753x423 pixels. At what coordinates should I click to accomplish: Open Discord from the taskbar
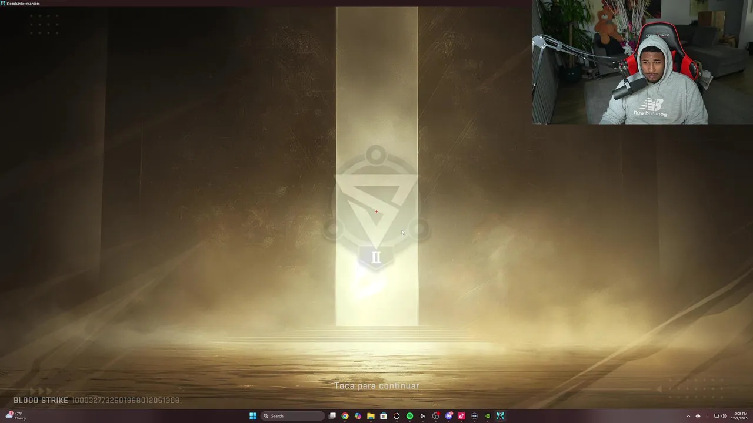point(449,416)
